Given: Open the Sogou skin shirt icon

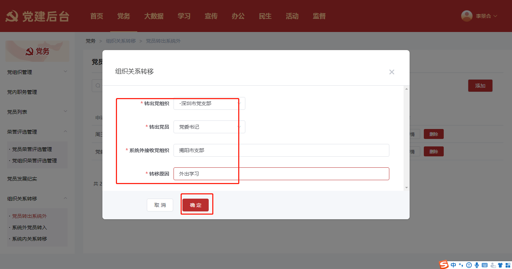Looking at the screenshot, I should tap(500, 265).
